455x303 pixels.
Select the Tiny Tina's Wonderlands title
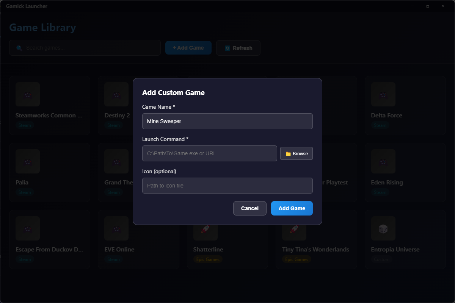click(x=316, y=250)
